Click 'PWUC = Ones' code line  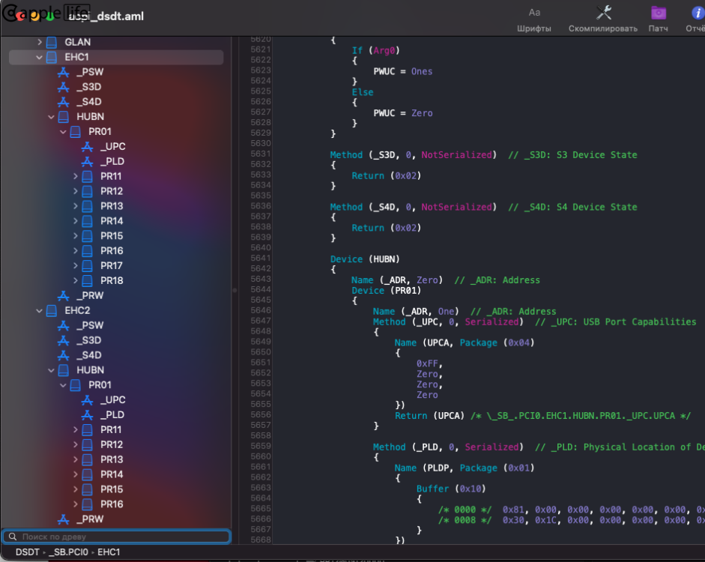[403, 71]
